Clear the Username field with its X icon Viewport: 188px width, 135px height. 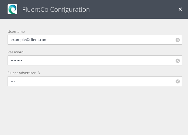(178, 40)
